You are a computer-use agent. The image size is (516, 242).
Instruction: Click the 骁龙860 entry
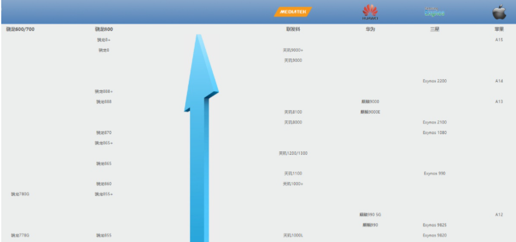[x=104, y=184]
